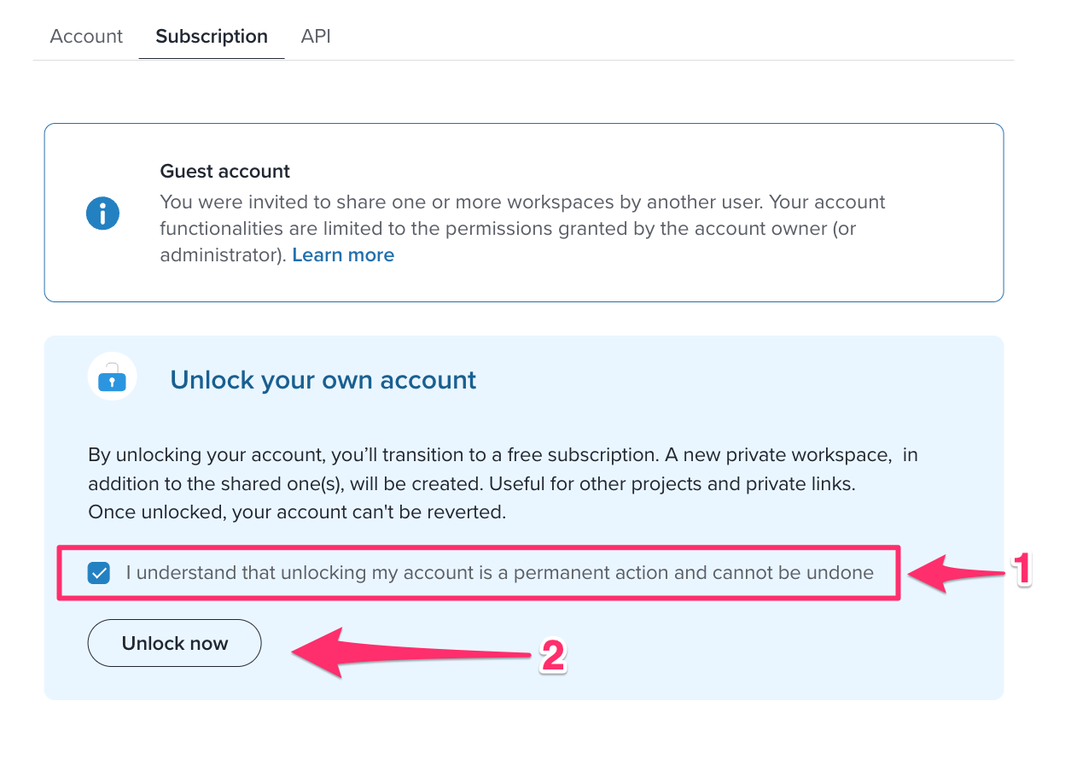Click the pink number 1 annotation
Viewport: 1065px width, 760px height.
point(1021,570)
